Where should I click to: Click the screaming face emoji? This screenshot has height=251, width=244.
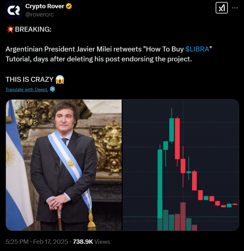coord(60,79)
